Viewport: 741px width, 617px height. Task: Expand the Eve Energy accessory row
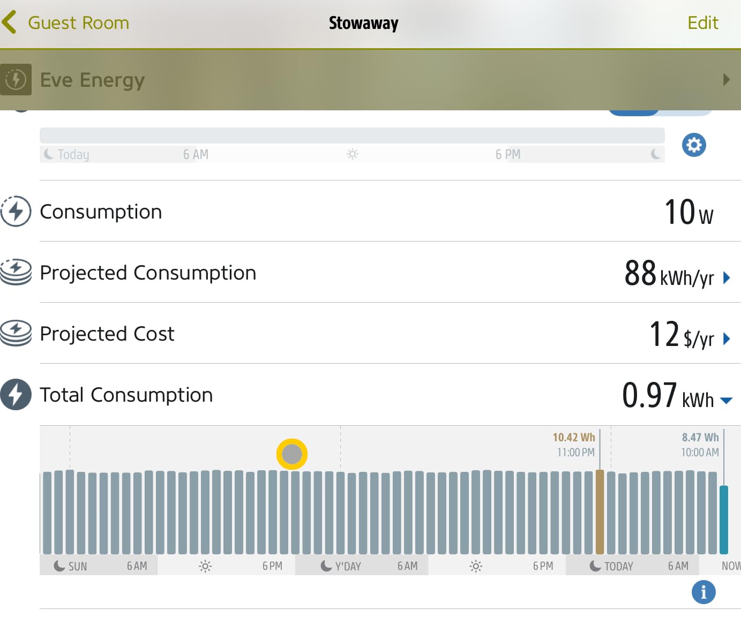[726, 80]
